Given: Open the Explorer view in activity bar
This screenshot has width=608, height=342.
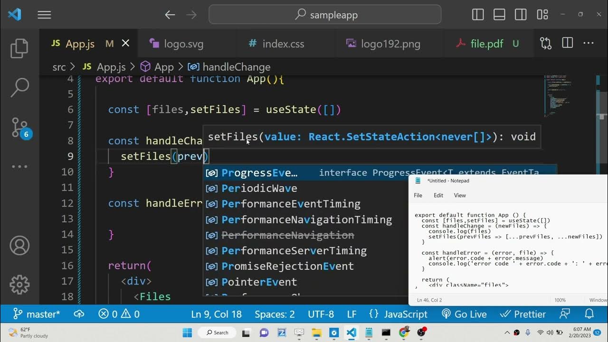Looking at the screenshot, I should pos(19,48).
